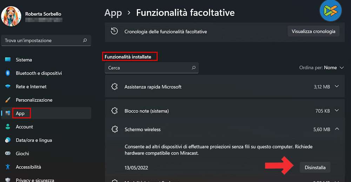Click the Rete e Internet Wi-Fi icon
Viewport: 351px width, 182px height.
(x=8, y=86)
